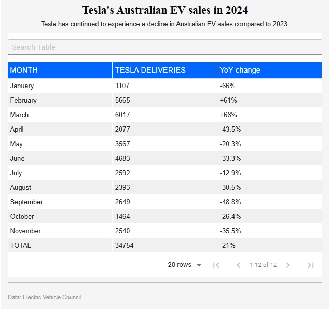Click the 1-12 of 12 page indicator
Screen dimensions: 330x310
263,265
